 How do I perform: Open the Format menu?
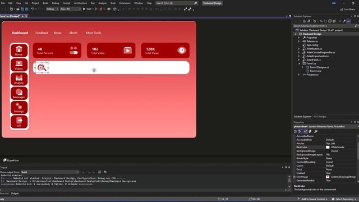66,3
